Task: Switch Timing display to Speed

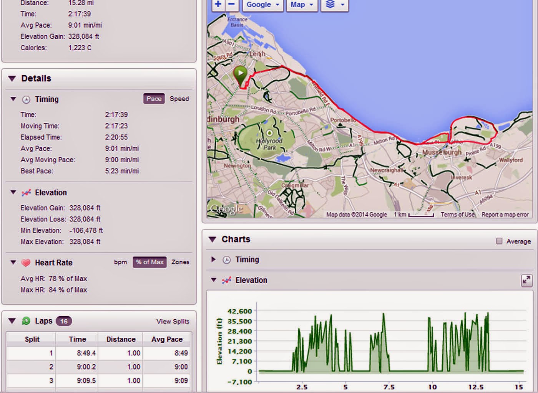Action: point(179,99)
